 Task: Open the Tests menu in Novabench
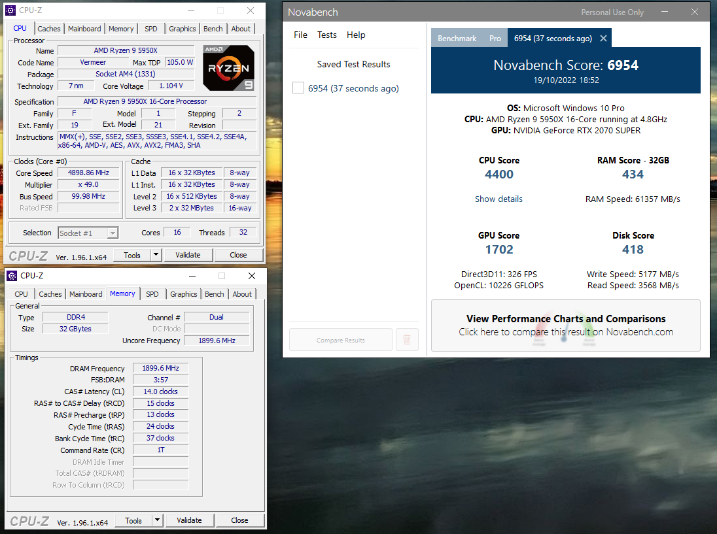pyautogui.click(x=327, y=35)
